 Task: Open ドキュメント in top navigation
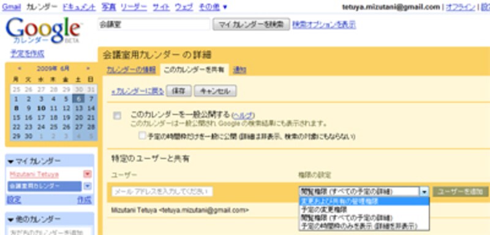coord(79,7)
